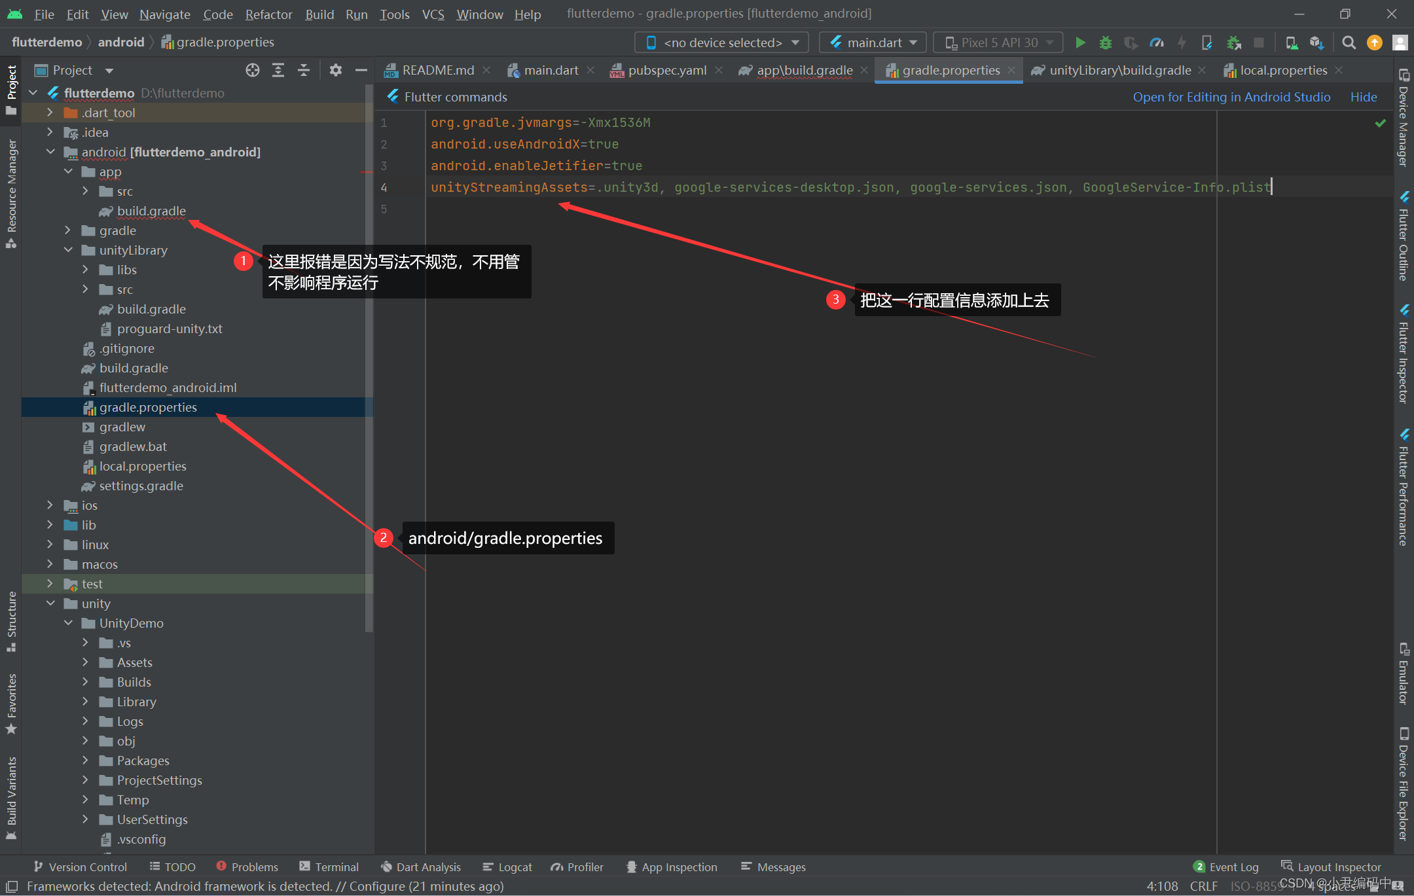Open the Terminal tool window
The width and height of the screenshot is (1414, 896).
(329, 867)
